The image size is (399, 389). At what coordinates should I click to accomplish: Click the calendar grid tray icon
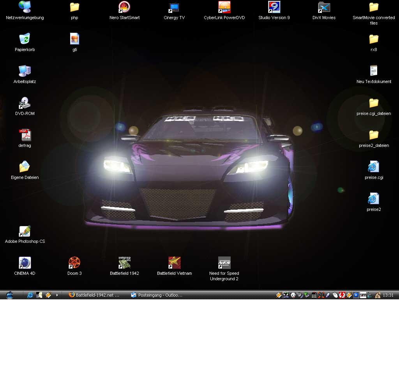coord(314,295)
